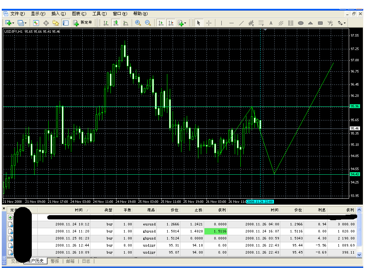Screen dimensions: 365x268
Task: Open the 图表 (Charts) menu
Action: (x=79, y=14)
